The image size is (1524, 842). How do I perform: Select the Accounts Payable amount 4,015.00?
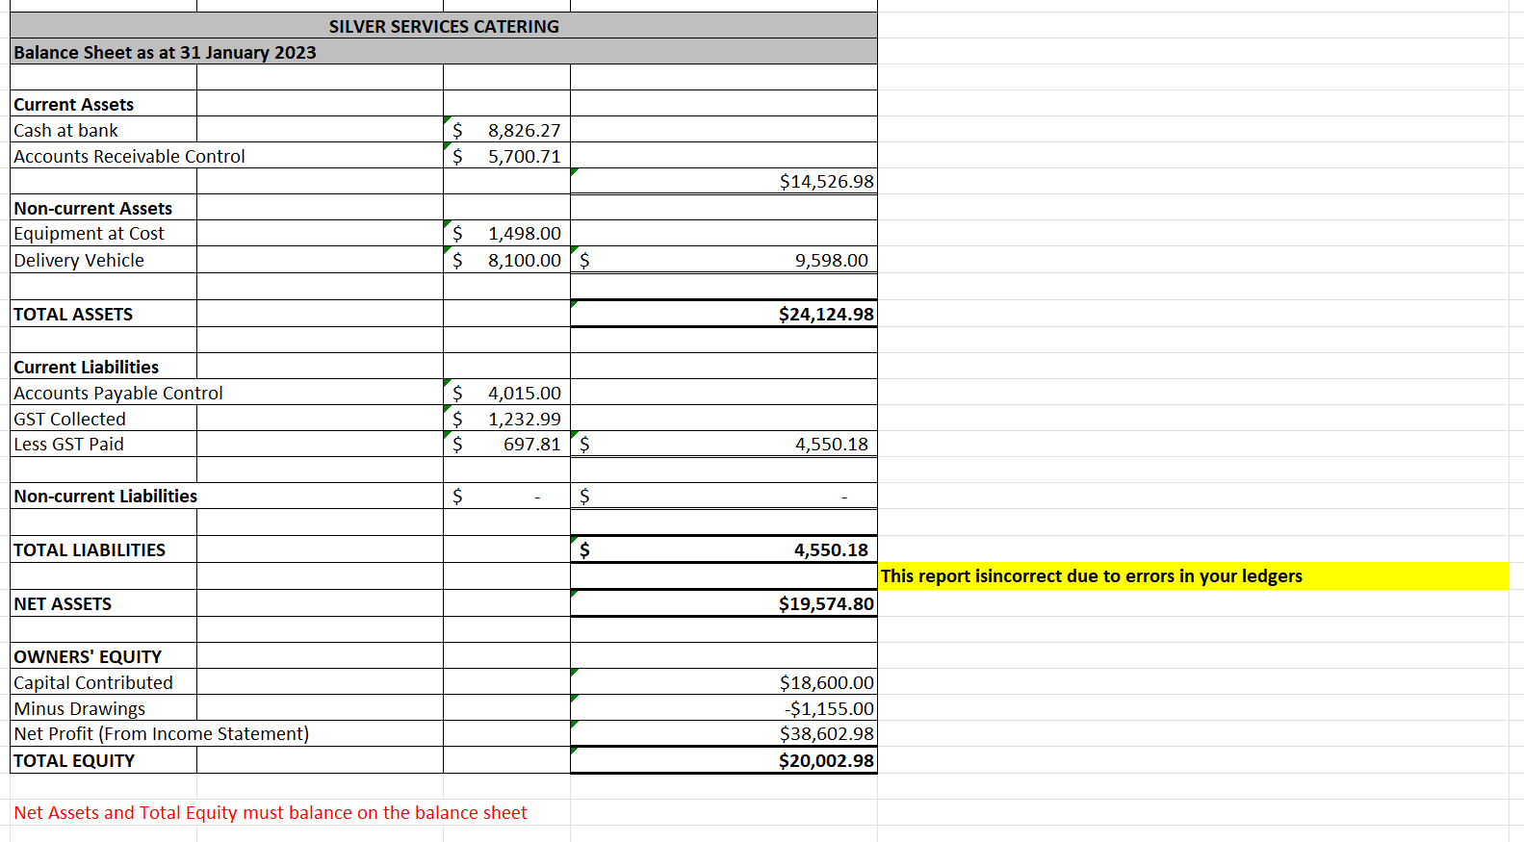coord(506,393)
